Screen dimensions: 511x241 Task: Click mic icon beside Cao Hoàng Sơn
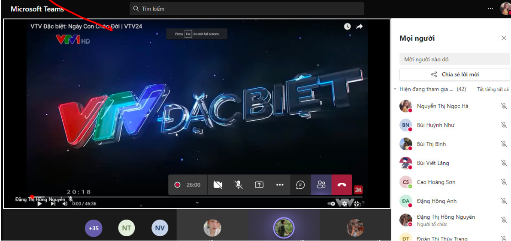click(504, 182)
